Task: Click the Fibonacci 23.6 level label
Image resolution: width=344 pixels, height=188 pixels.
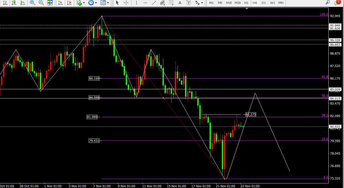Action: coord(325,139)
